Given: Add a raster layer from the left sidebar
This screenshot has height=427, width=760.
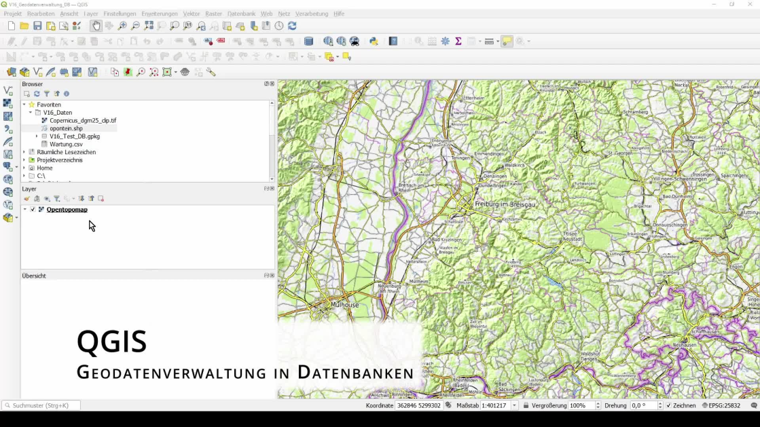Looking at the screenshot, I should tap(7, 103).
